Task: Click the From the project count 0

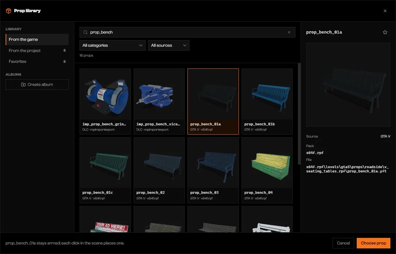Action: [64, 51]
